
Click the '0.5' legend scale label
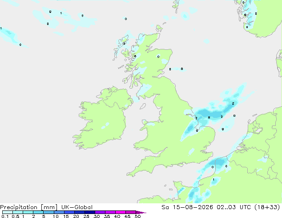(x=16, y=216)
